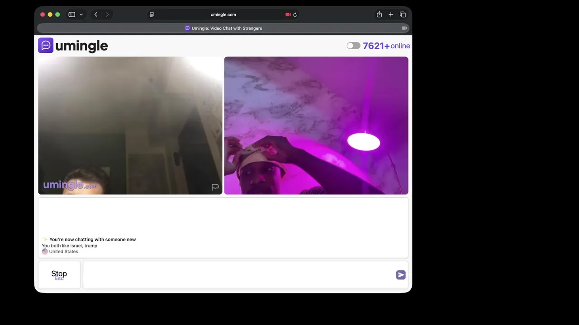Click the red camera-in-use icon in address bar
Screen dimensions: 579x325
click(288, 14)
